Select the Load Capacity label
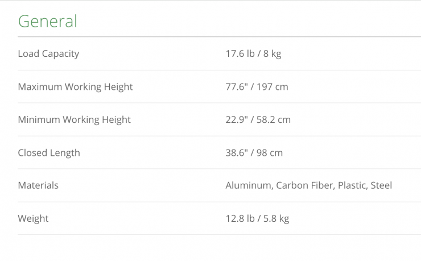The height and width of the screenshot is (261, 421). point(48,54)
